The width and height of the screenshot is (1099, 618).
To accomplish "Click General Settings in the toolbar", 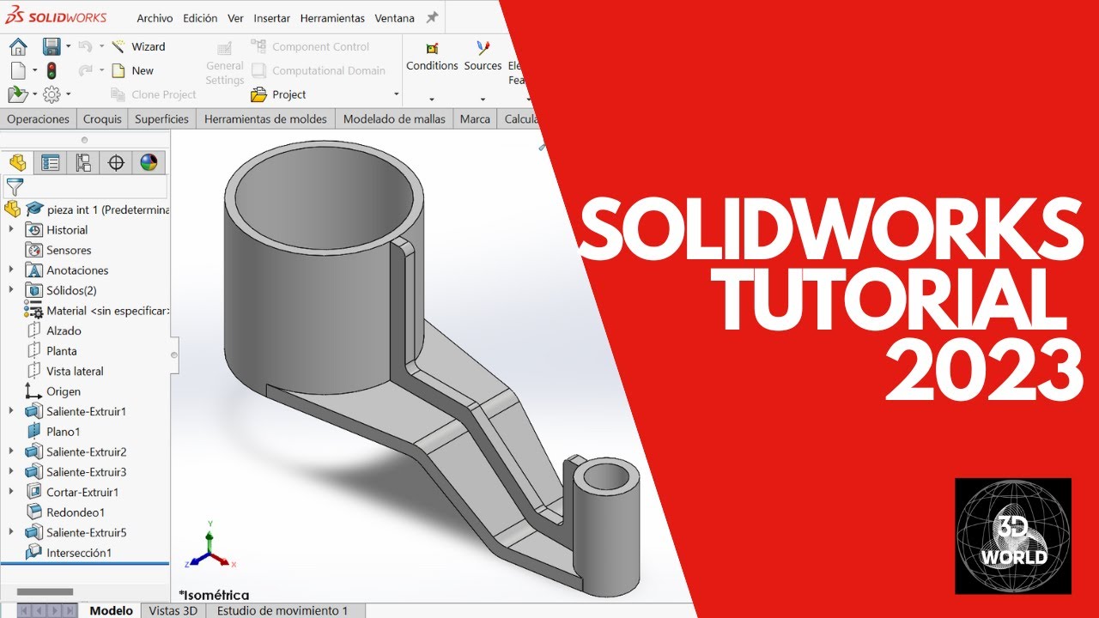I will tap(225, 63).
